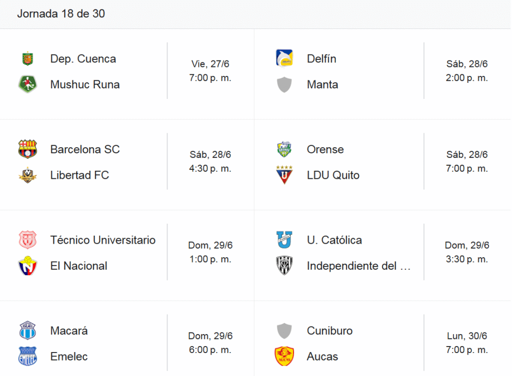Viewport: 512px width, 376px height.
Task: Open the Libertad FC team link
Action: pos(79,175)
